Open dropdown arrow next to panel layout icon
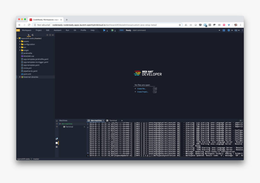The width and height of the screenshot is (260, 183). [x=239, y=30]
